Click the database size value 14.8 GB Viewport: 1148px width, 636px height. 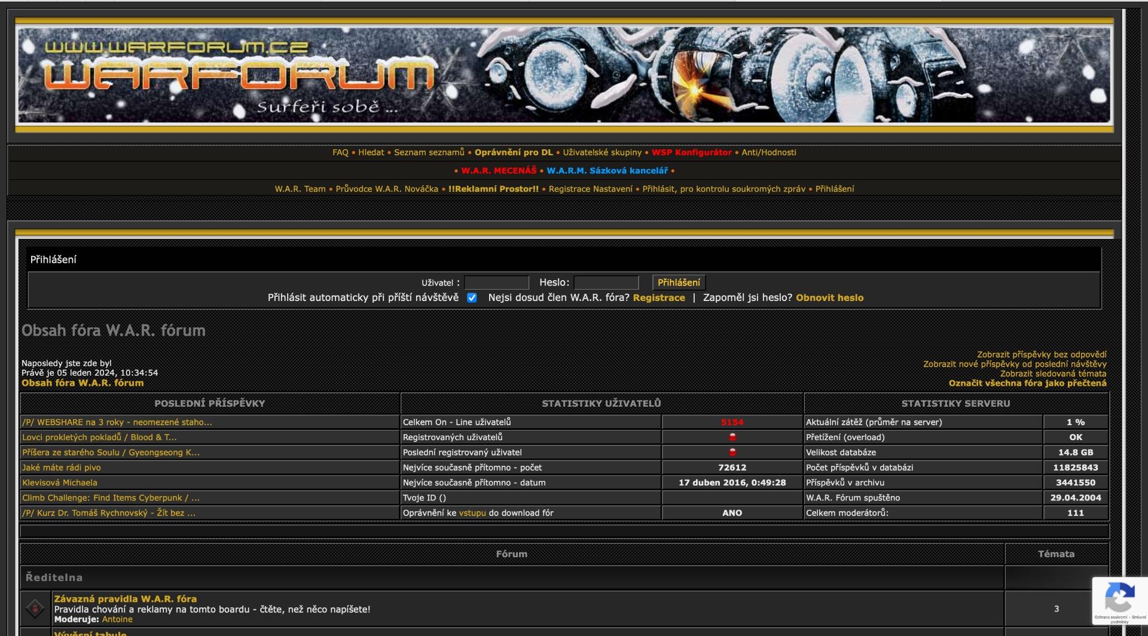coord(1075,452)
